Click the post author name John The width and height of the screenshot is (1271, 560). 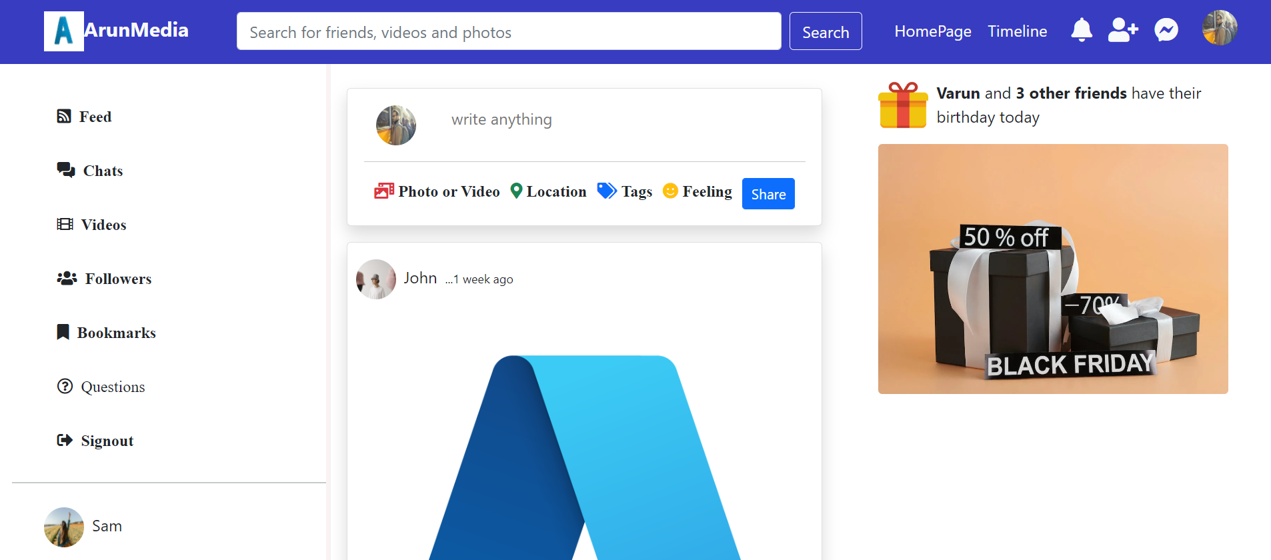(x=420, y=278)
